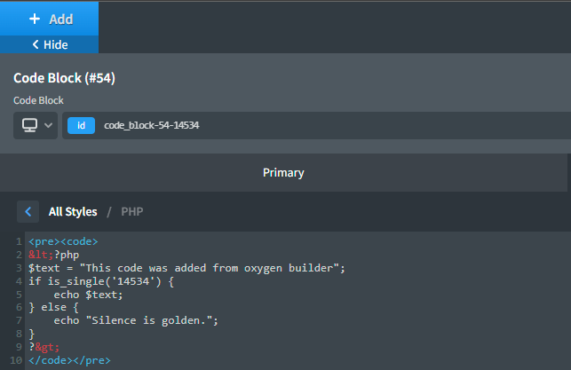This screenshot has width=571, height=370.
Task: Open the Primary tab
Action: pos(283,172)
